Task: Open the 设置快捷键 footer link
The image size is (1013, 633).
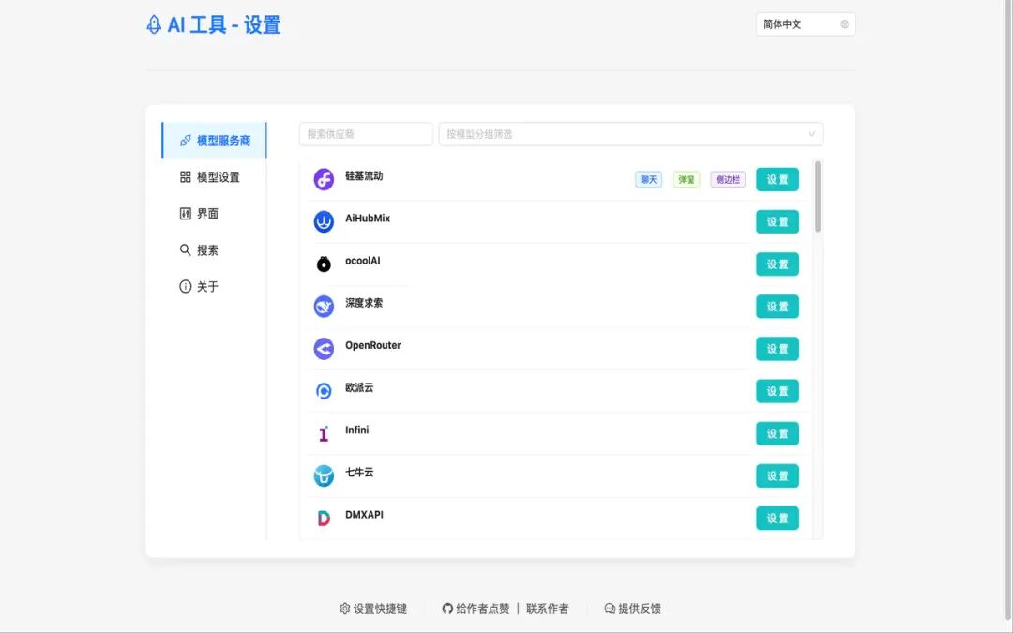Action: click(373, 609)
